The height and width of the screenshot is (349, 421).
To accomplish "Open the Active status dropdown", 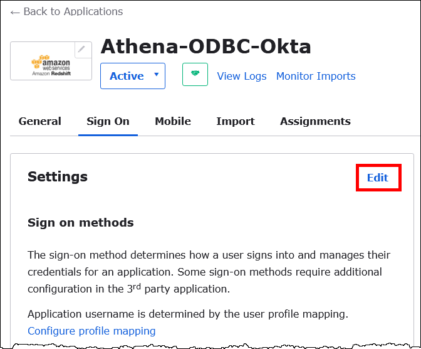I will (x=133, y=76).
